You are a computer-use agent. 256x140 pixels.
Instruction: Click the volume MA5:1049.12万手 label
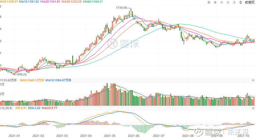point(32,80)
